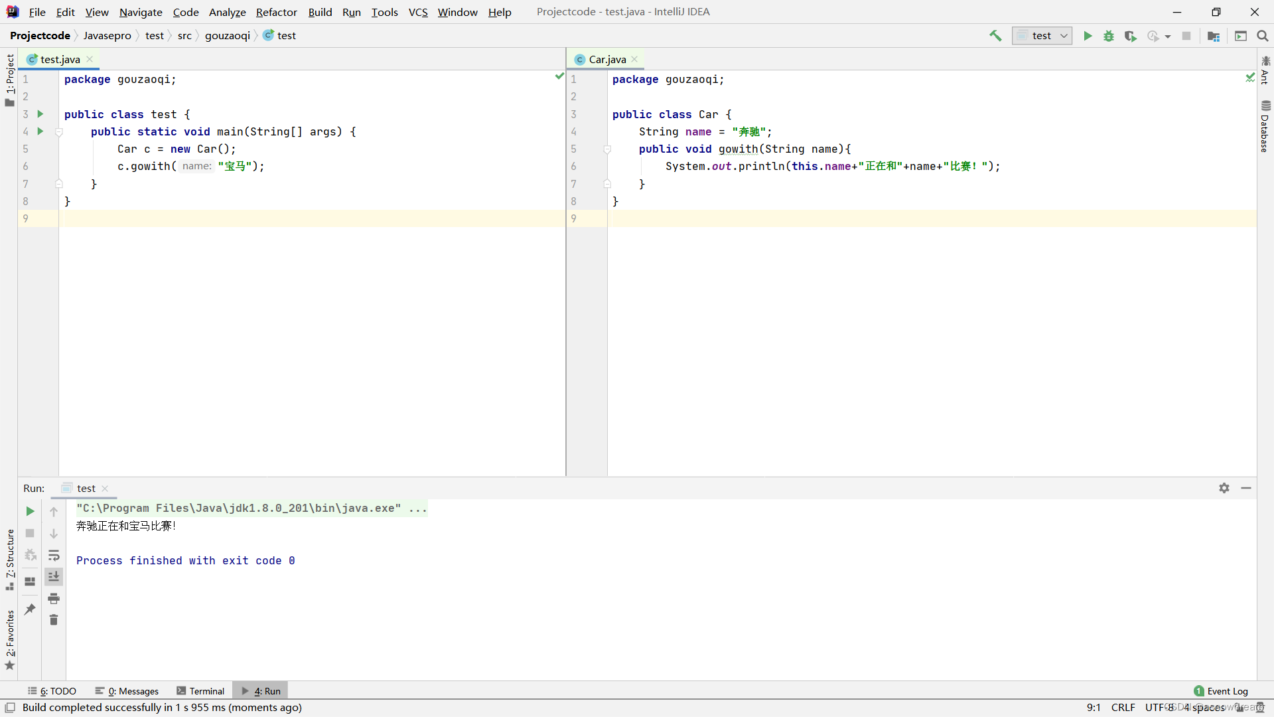1274x717 pixels.
Task: Click the Attach Debugger icon in Run panel
Action: click(x=30, y=555)
